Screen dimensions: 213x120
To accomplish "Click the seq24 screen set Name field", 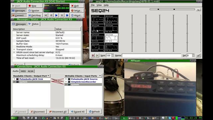I will coord(151,55).
